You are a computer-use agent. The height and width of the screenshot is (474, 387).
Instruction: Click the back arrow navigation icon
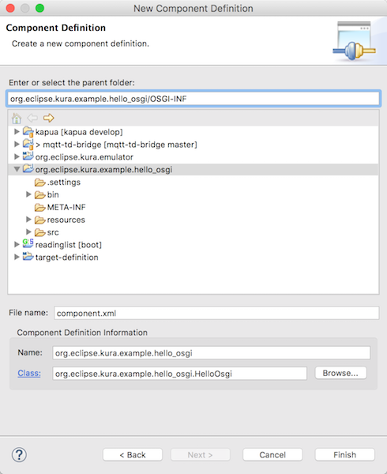(x=32, y=118)
